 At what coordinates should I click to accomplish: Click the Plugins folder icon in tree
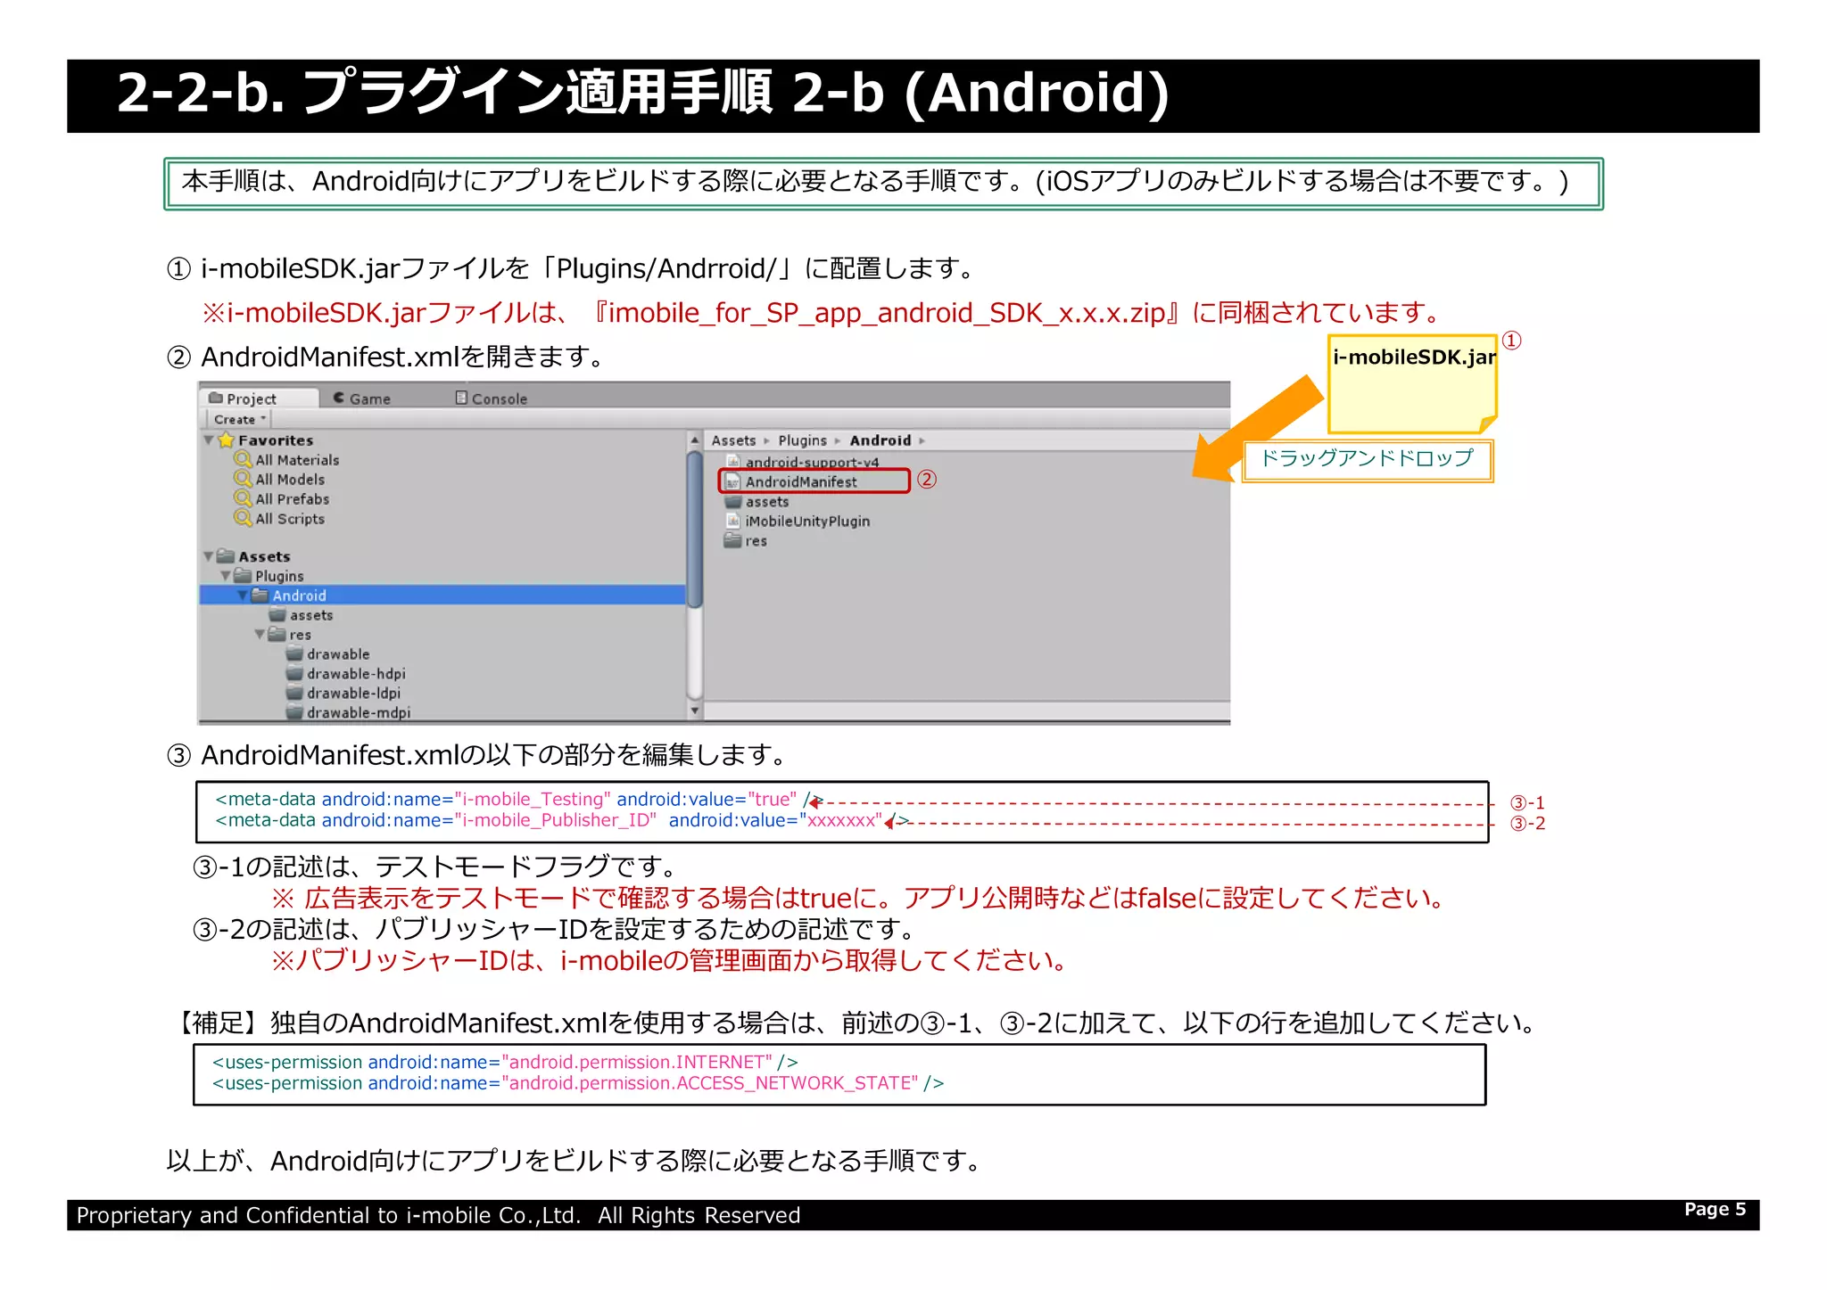click(243, 576)
